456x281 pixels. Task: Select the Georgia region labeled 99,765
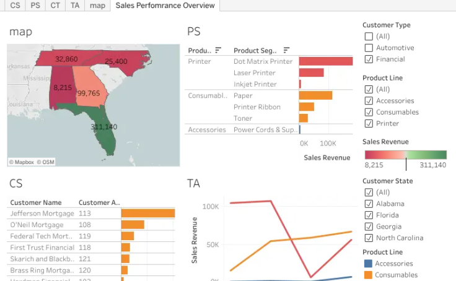point(89,92)
